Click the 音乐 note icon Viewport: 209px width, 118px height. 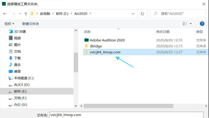click(11, 65)
